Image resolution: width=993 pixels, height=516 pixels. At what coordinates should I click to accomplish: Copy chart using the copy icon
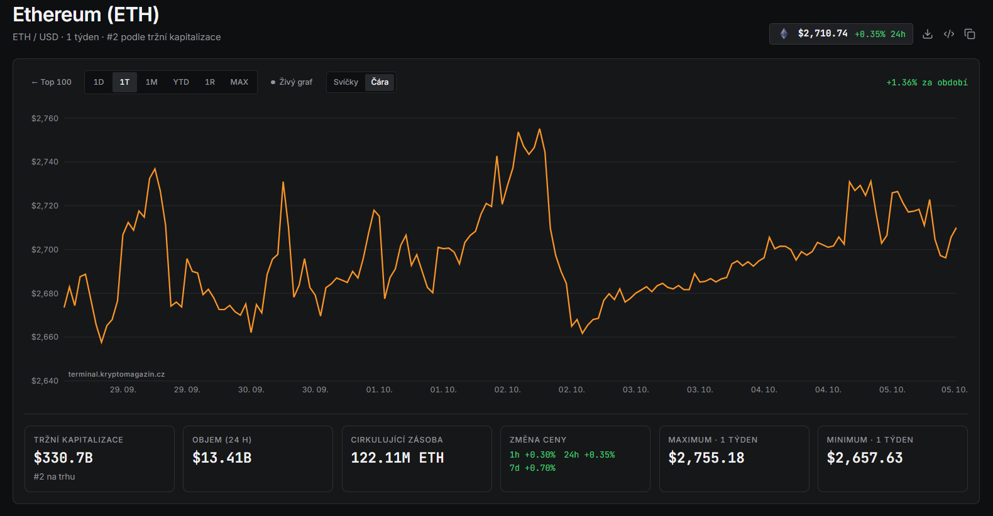(970, 34)
